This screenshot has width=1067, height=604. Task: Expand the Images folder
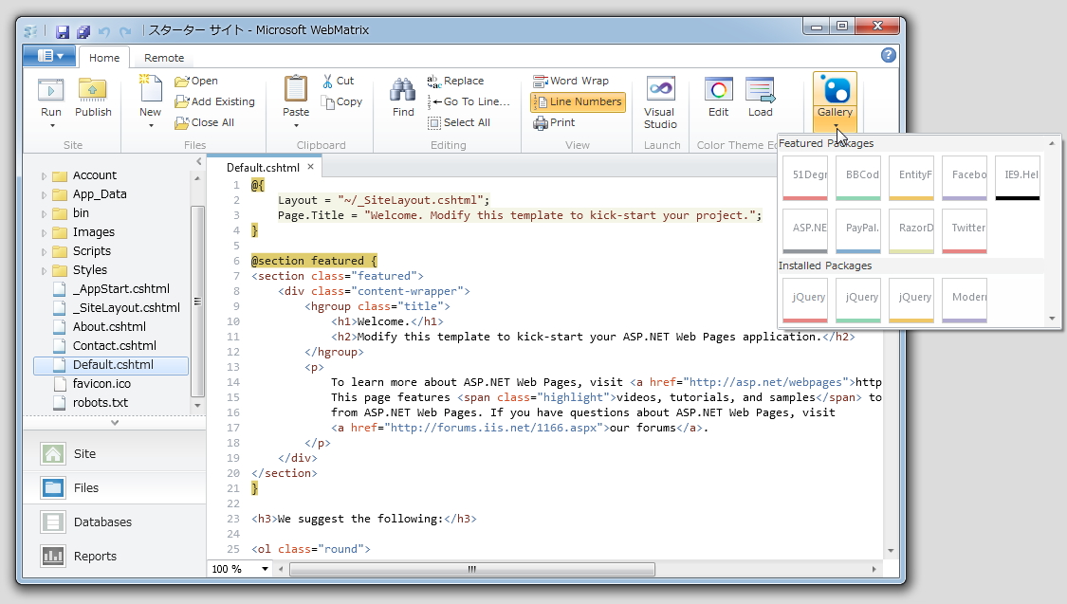coord(44,233)
